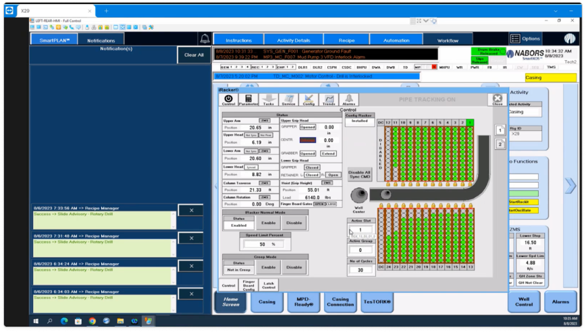Image resolution: width=586 pixels, height=332 pixels.
Task: Open Casing Connection screen
Action: [x=340, y=302]
